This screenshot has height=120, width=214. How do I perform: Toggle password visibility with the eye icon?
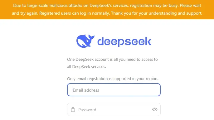155,109
